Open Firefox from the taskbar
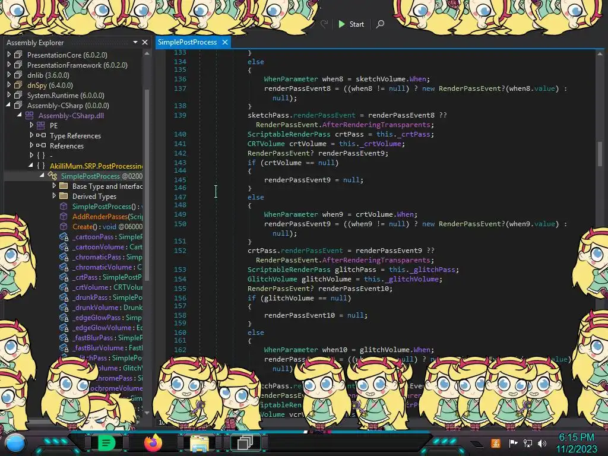This screenshot has width=608, height=456. 153,443
